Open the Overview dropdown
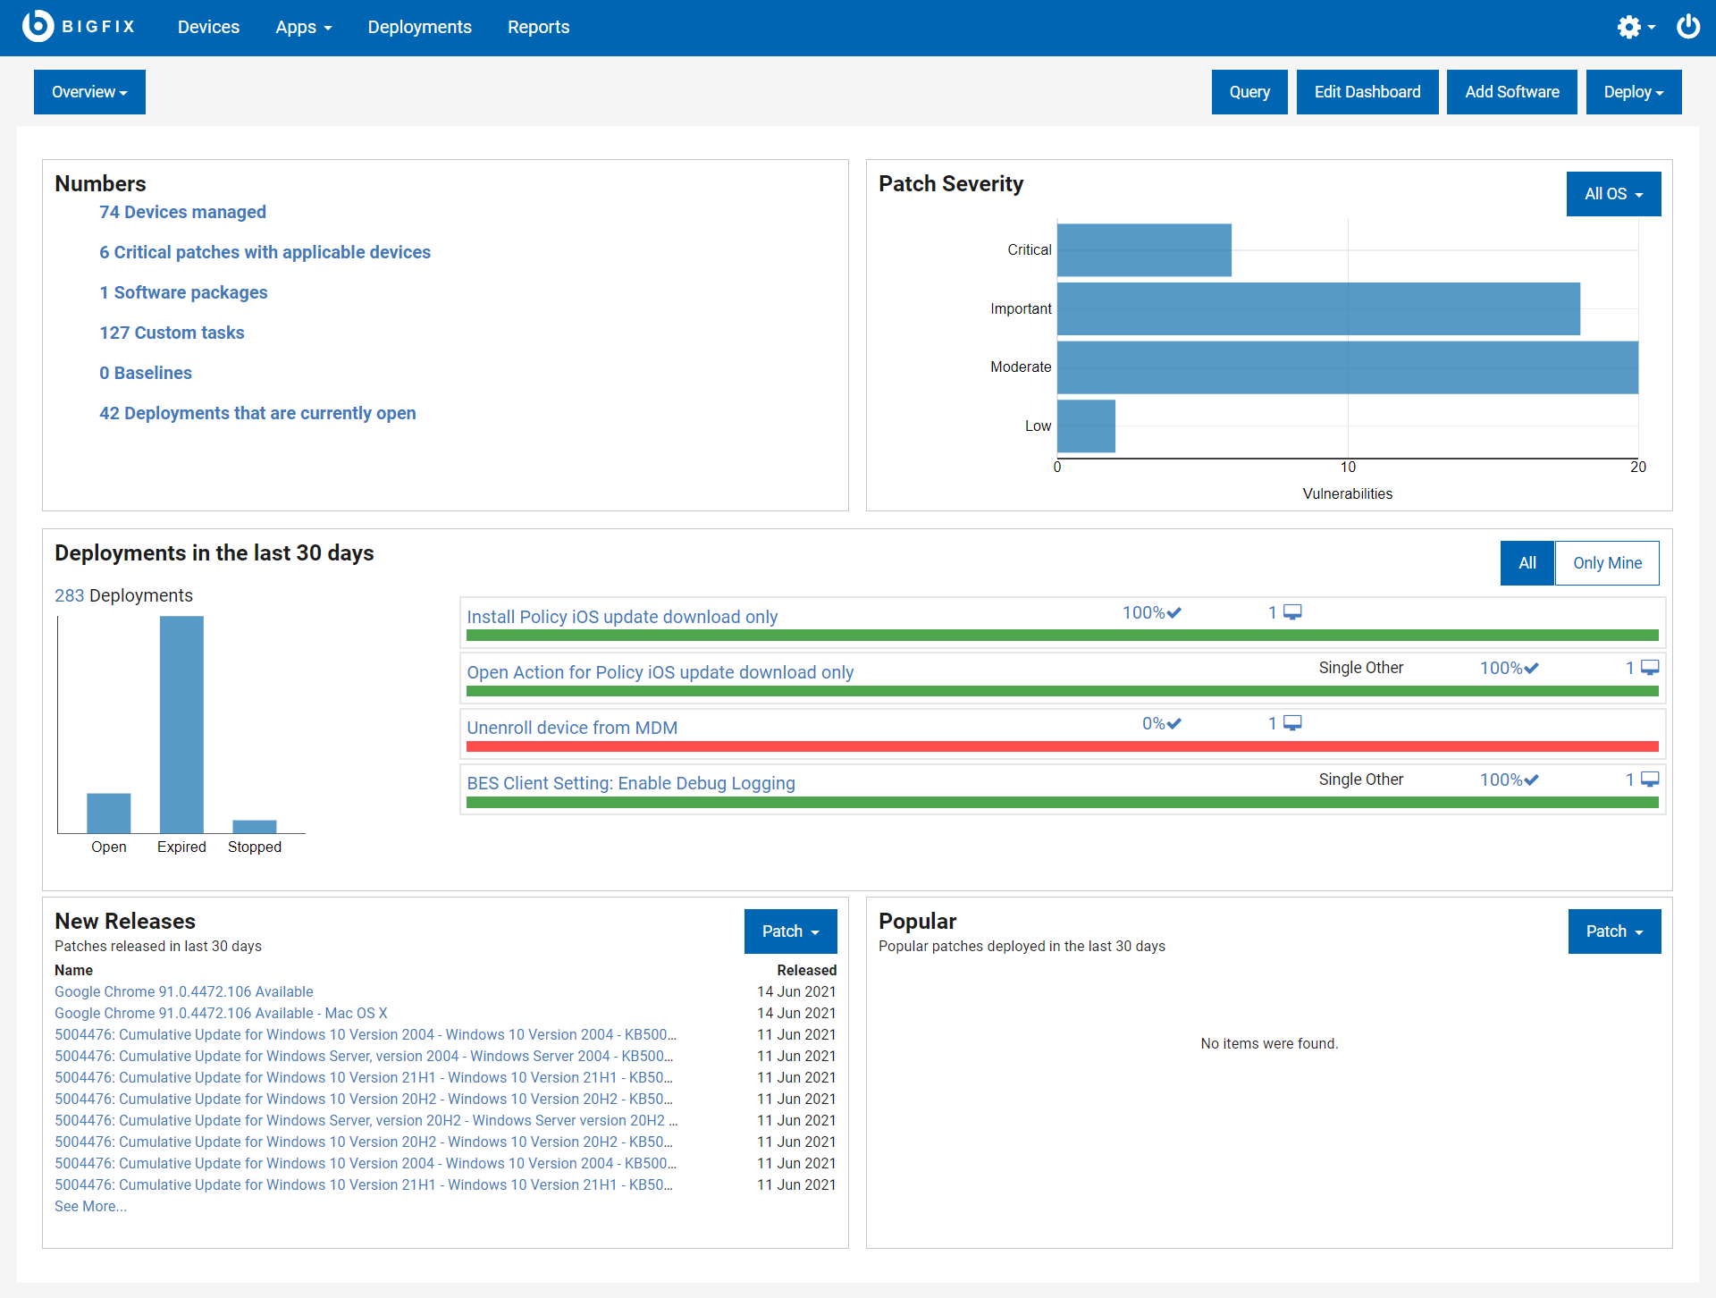Screen dimensions: 1716x1298 pyautogui.click(x=88, y=91)
